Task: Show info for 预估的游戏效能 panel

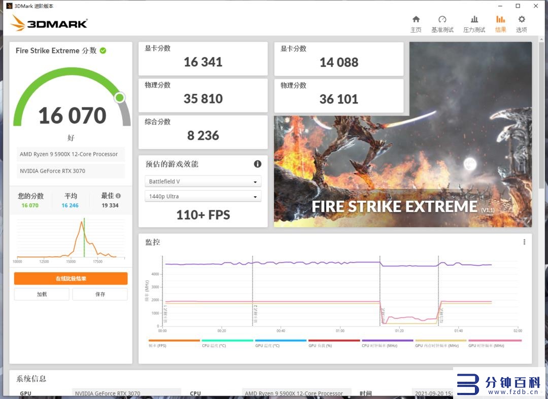Action: (x=258, y=164)
